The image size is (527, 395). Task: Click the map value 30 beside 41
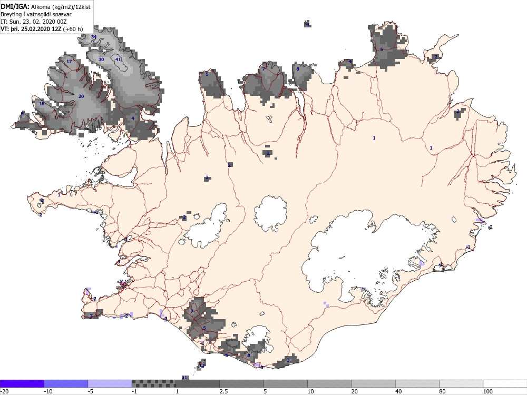(101, 60)
